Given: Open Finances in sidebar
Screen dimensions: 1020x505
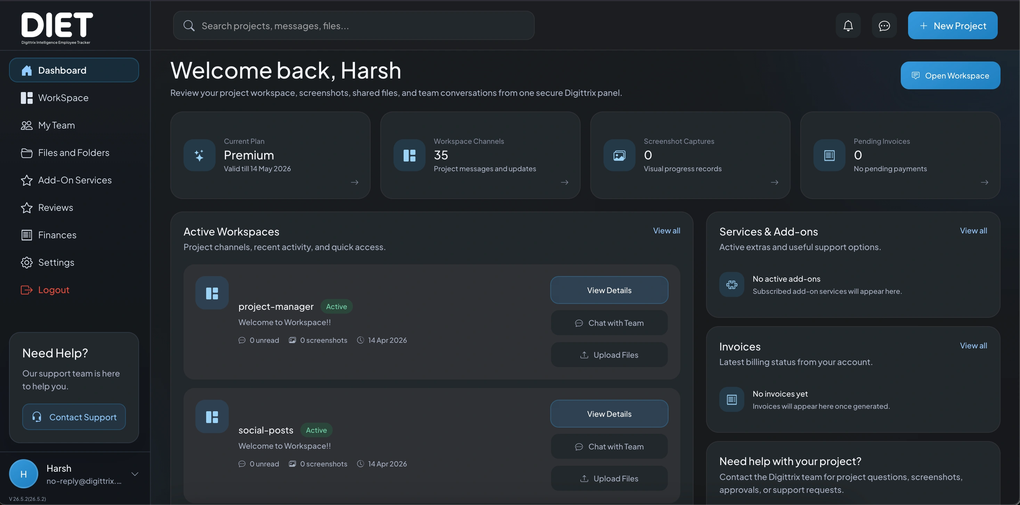Looking at the screenshot, I should (74, 235).
